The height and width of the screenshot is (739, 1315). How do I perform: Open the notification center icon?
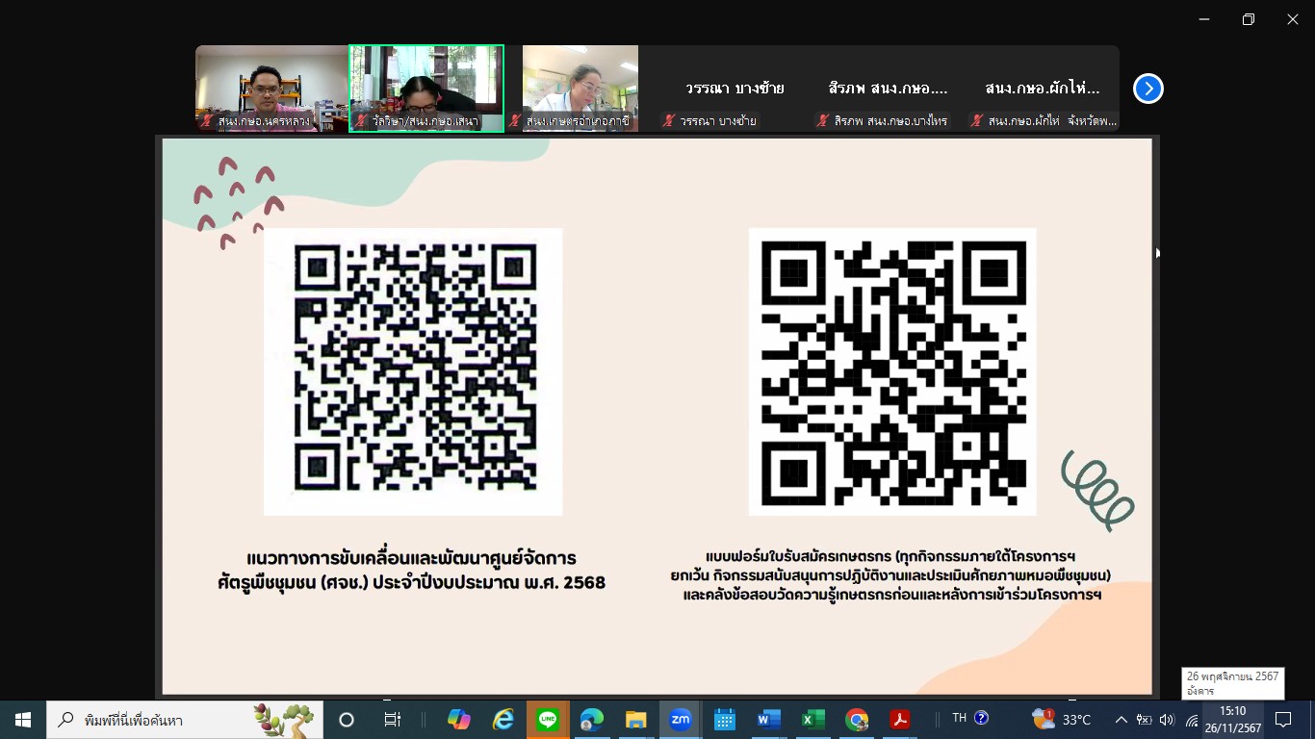1282,720
